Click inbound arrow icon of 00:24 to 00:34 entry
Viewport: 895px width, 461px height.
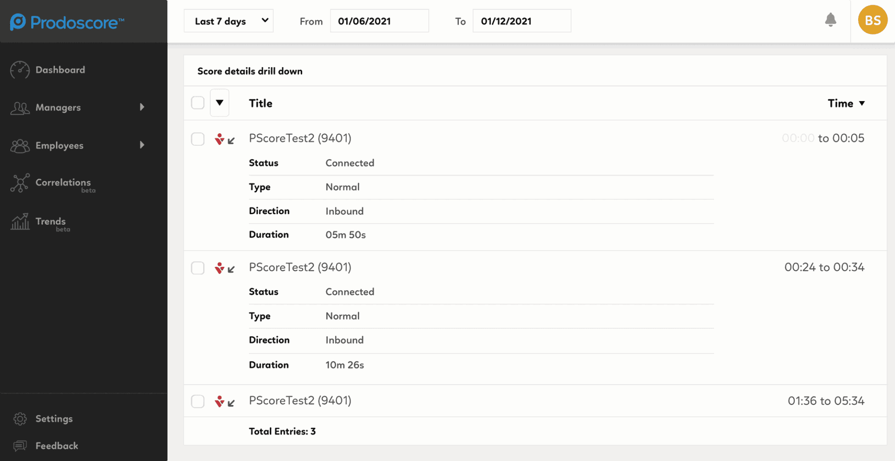(231, 269)
